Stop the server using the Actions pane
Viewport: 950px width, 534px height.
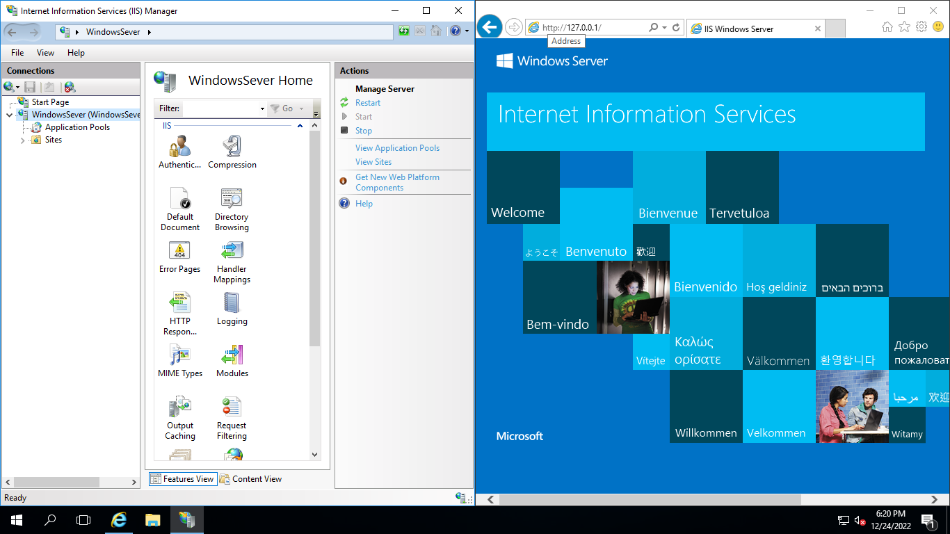[363, 130]
